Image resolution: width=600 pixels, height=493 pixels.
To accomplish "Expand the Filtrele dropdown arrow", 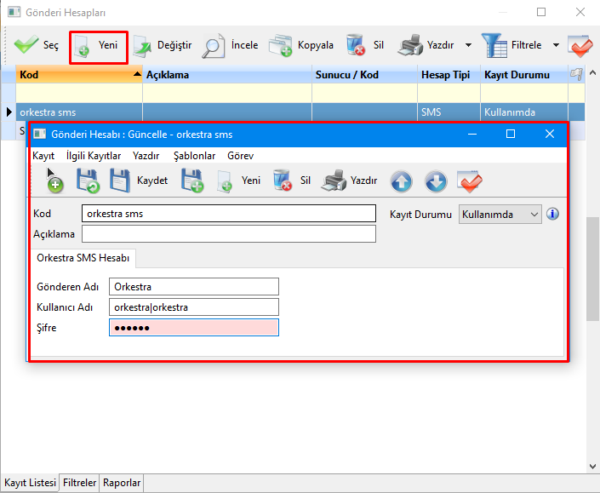I will [x=556, y=45].
